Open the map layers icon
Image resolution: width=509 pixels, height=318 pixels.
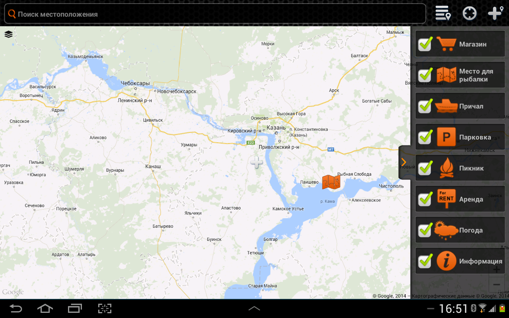point(9,34)
